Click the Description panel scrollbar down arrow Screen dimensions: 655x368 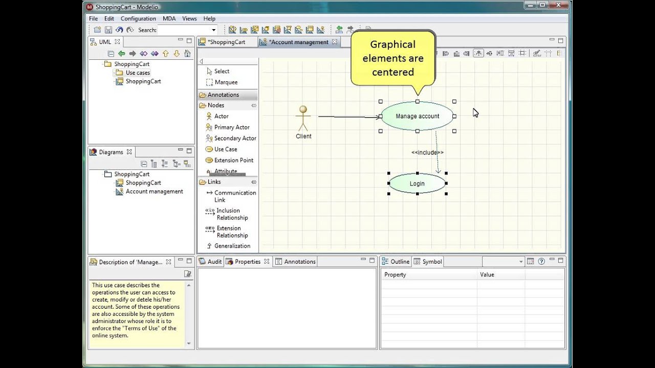189,343
